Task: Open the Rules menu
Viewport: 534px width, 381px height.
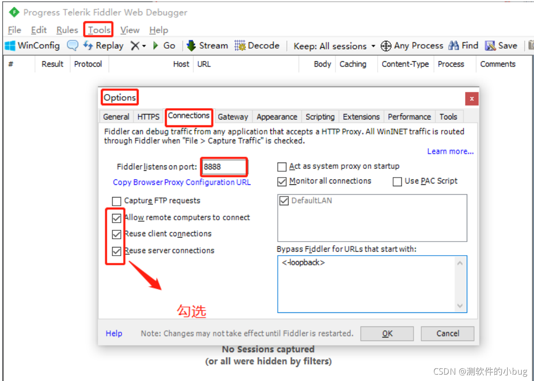Action: (x=67, y=30)
